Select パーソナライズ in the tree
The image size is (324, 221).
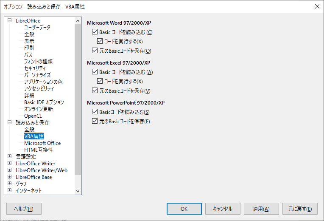37,75
